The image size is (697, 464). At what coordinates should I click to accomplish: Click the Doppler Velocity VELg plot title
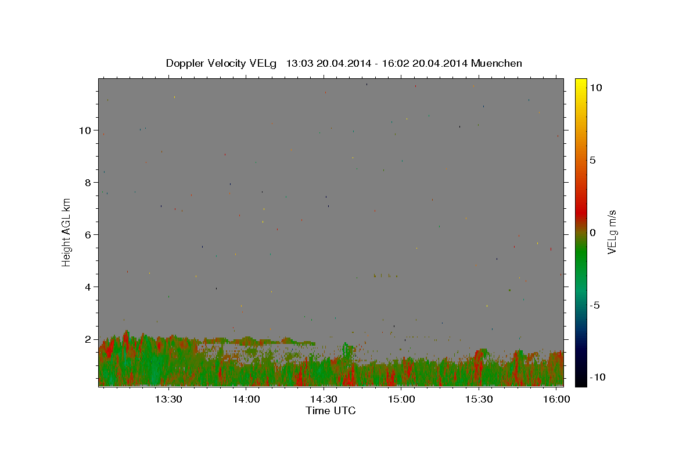pyautogui.click(x=344, y=63)
